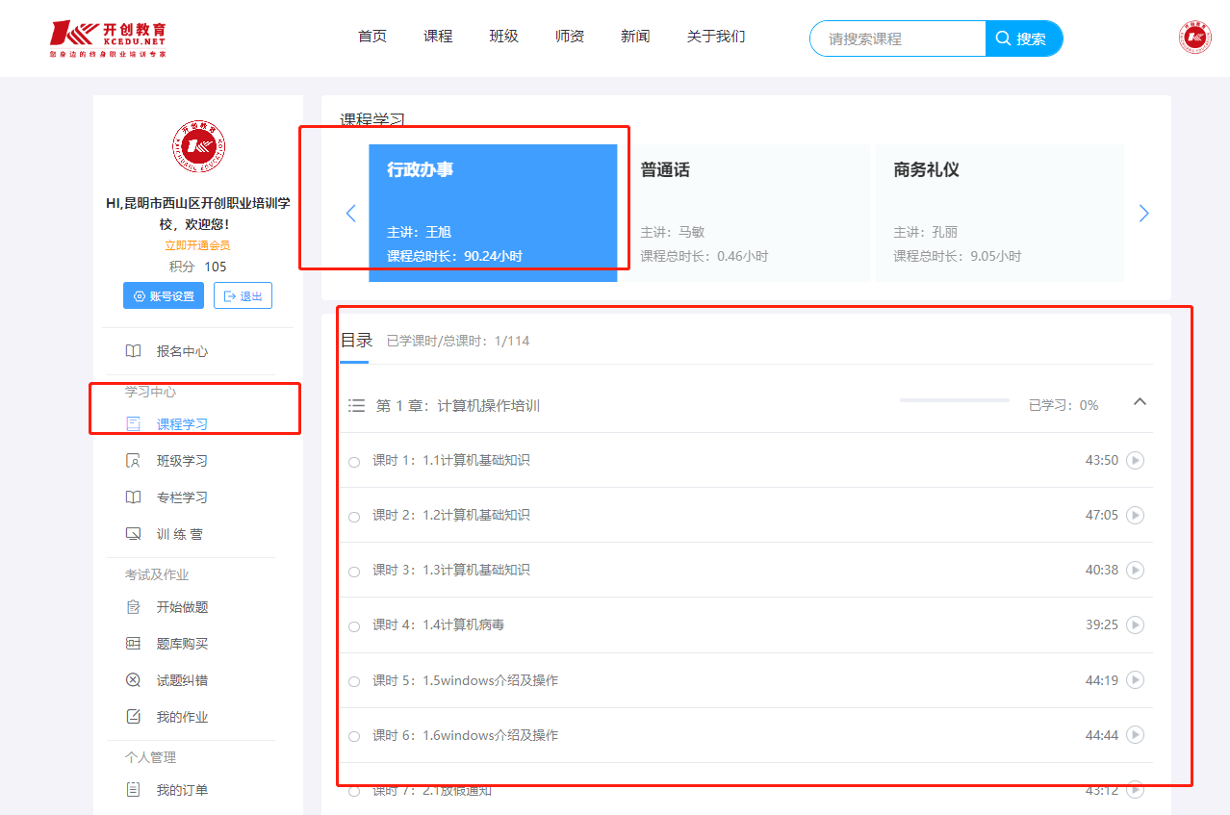
Task: Play lesson 1.4计算机病毒 using the play icon
Action: click(x=1136, y=624)
